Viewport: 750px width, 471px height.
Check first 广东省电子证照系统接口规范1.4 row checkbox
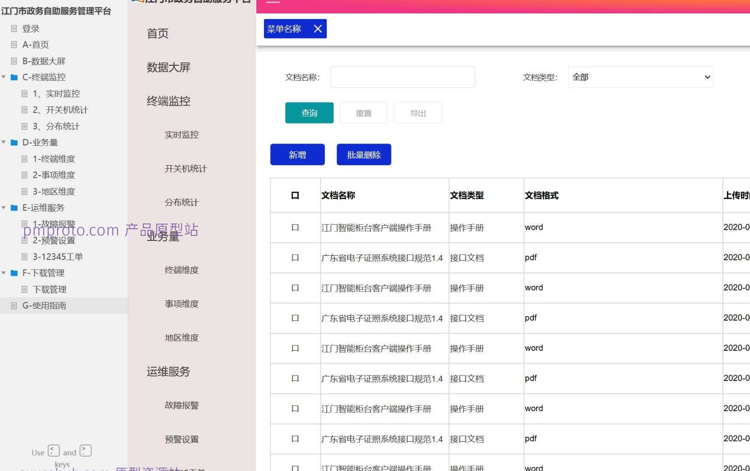295,258
